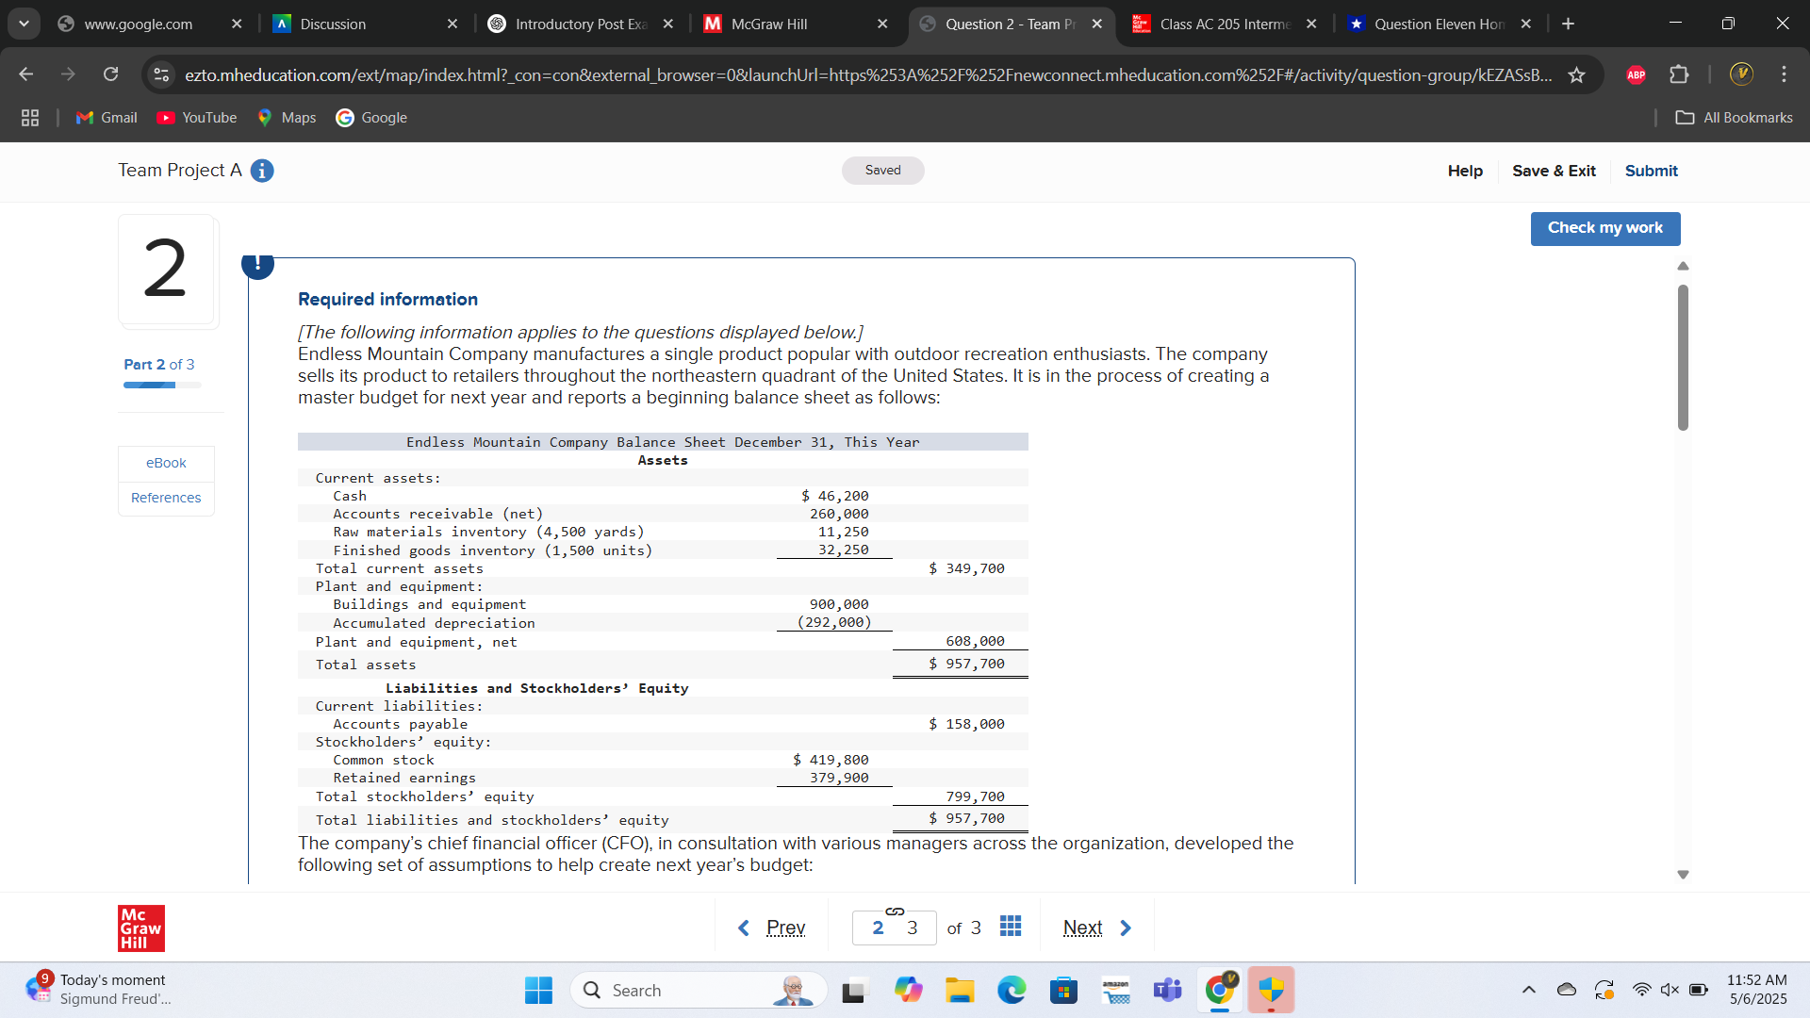The height and width of the screenshot is (1018, 1810).
Task: Click the exclamation alert icon above Required information
Action: [x=257, y=265]
